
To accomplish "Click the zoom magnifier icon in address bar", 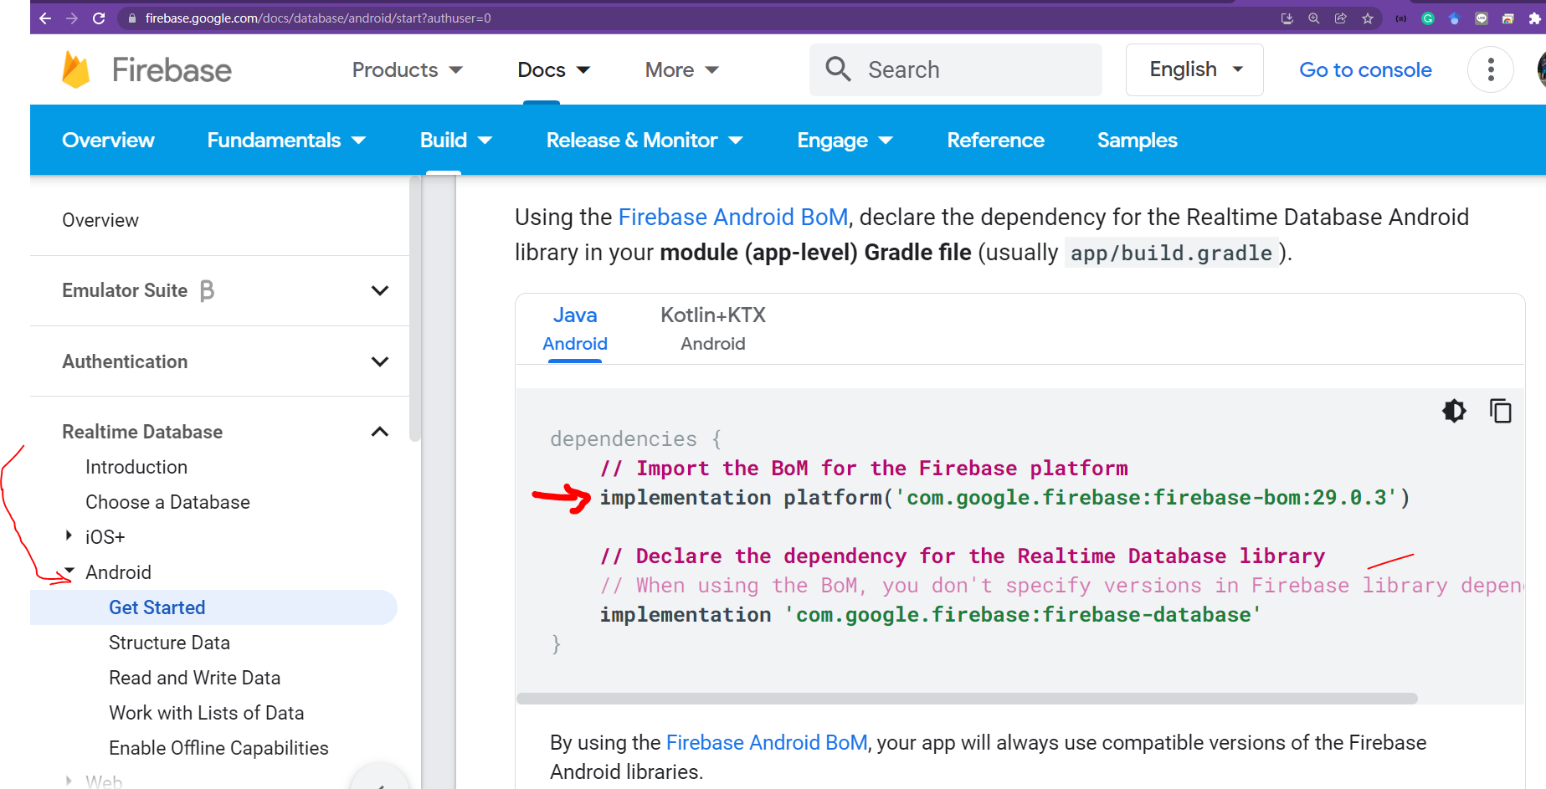I will 1314,18.
